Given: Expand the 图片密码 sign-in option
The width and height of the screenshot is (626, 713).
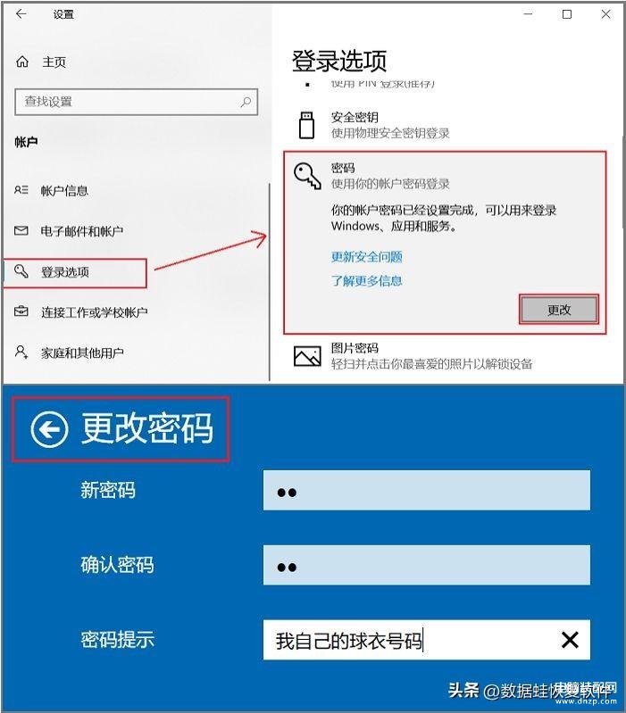Looking at the screenshot, I should click(445, 356).
